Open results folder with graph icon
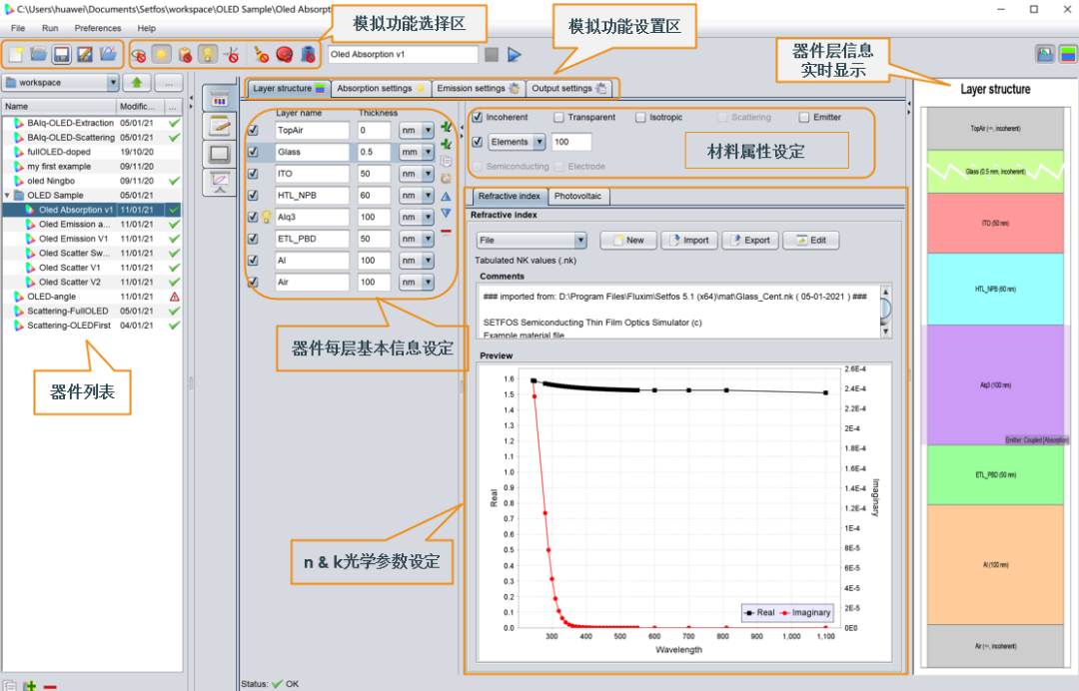Screen dimensions: 1079x691 (108, 54)
